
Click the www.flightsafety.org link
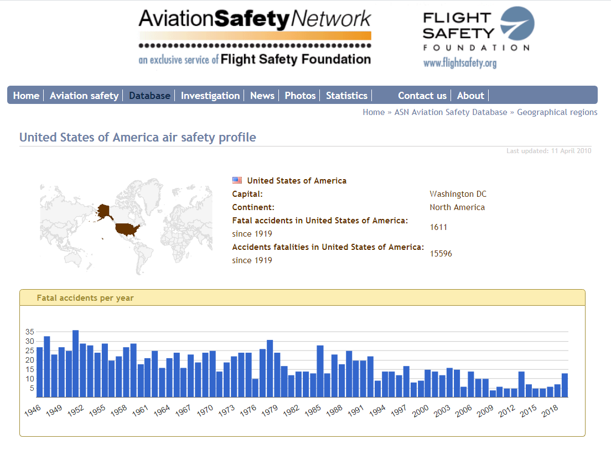point(460,63)
